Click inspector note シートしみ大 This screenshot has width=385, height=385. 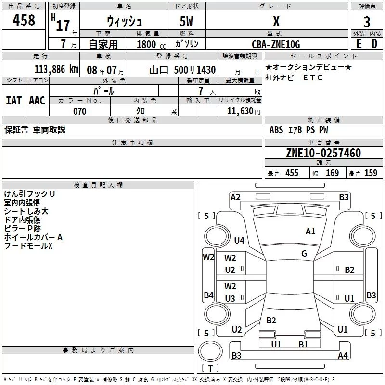tap(26, 211)
